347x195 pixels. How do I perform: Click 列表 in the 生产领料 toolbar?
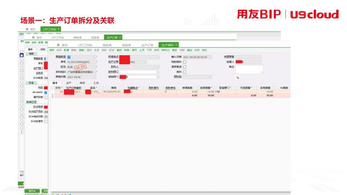(127, 50)
